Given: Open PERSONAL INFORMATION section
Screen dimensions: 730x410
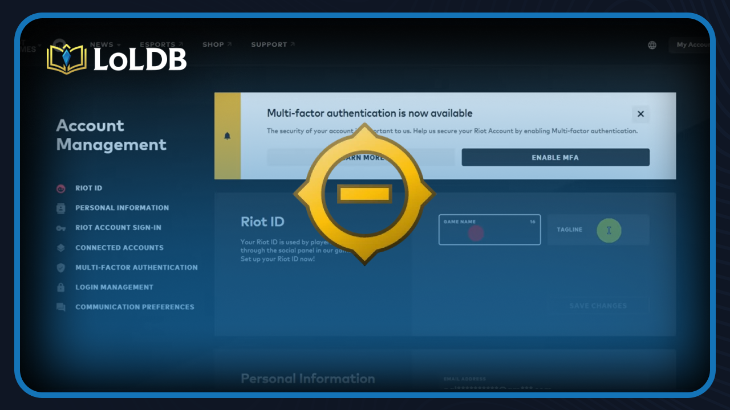Looking at the screenshot, I should [x=122, y=208].
